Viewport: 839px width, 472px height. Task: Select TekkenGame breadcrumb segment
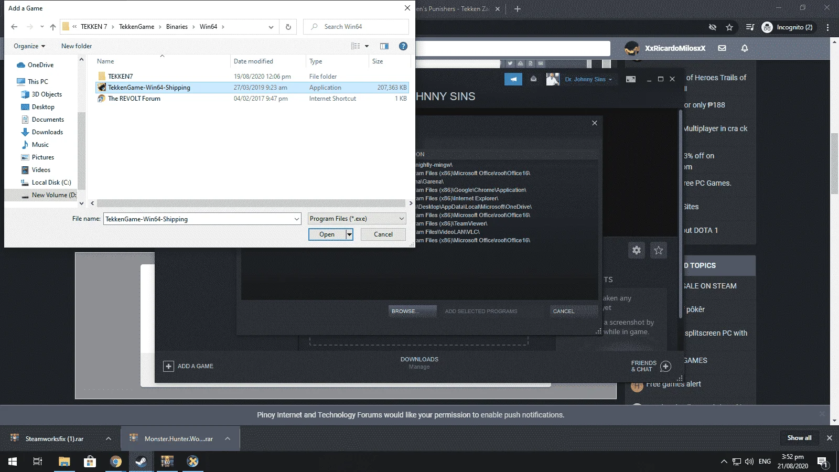(136, 27)
